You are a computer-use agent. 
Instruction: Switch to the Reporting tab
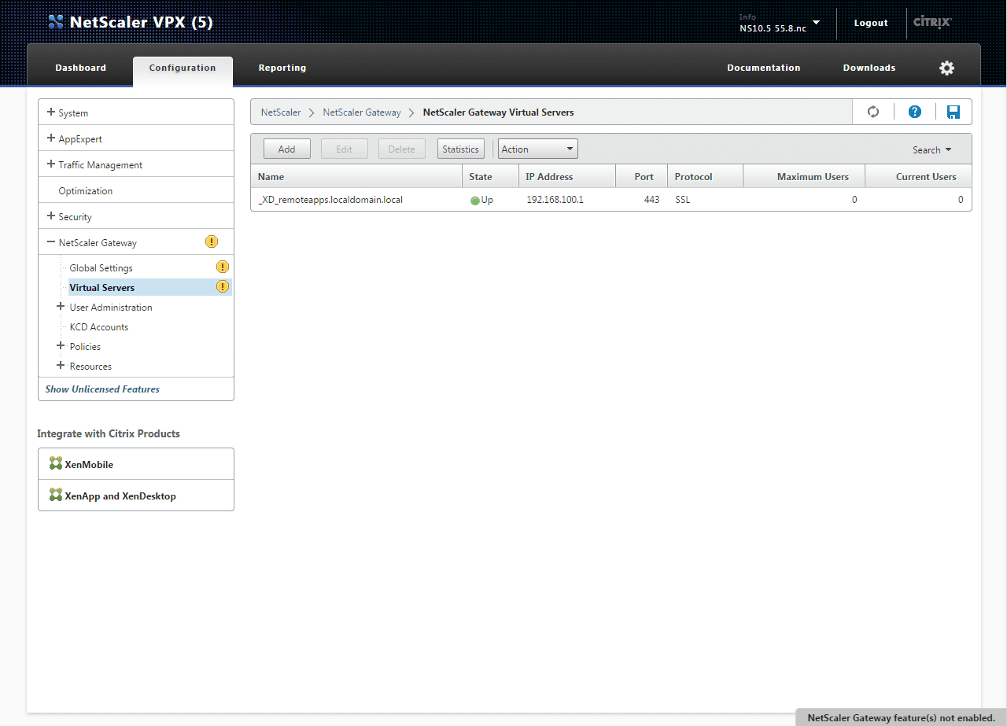(282, 68)
